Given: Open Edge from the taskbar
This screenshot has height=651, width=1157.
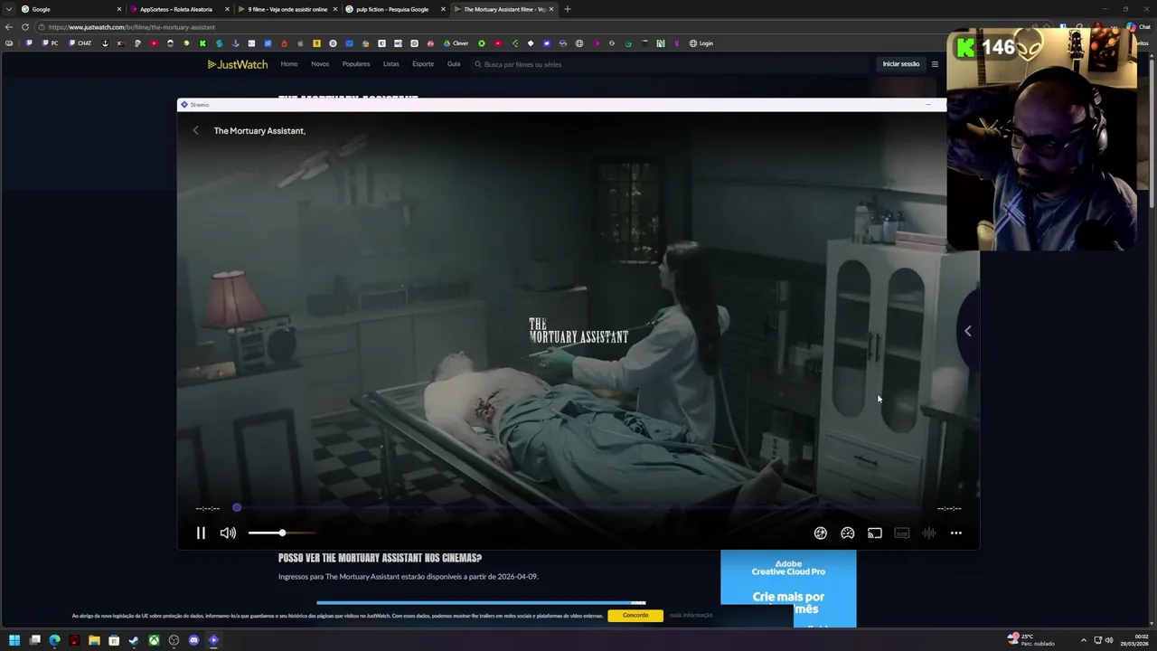Looking at the screenshot, I should 54,640.
